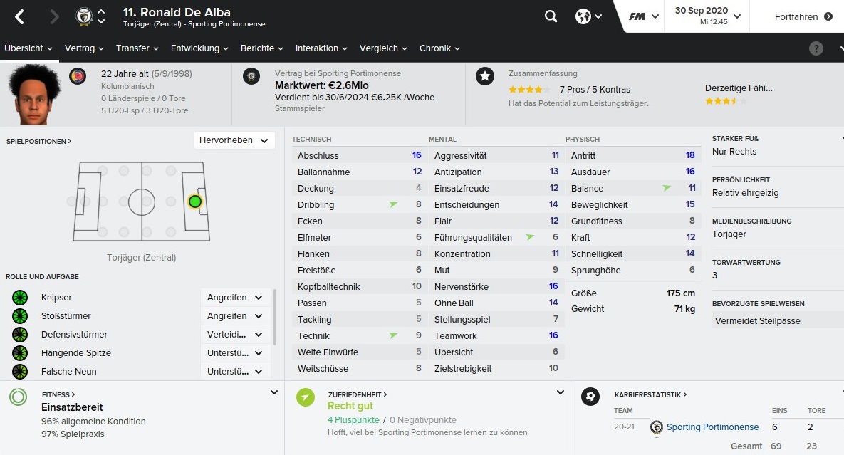Click the FM logo icon
Viewport: 844px width, 455px height.
(x=637, y=16)
